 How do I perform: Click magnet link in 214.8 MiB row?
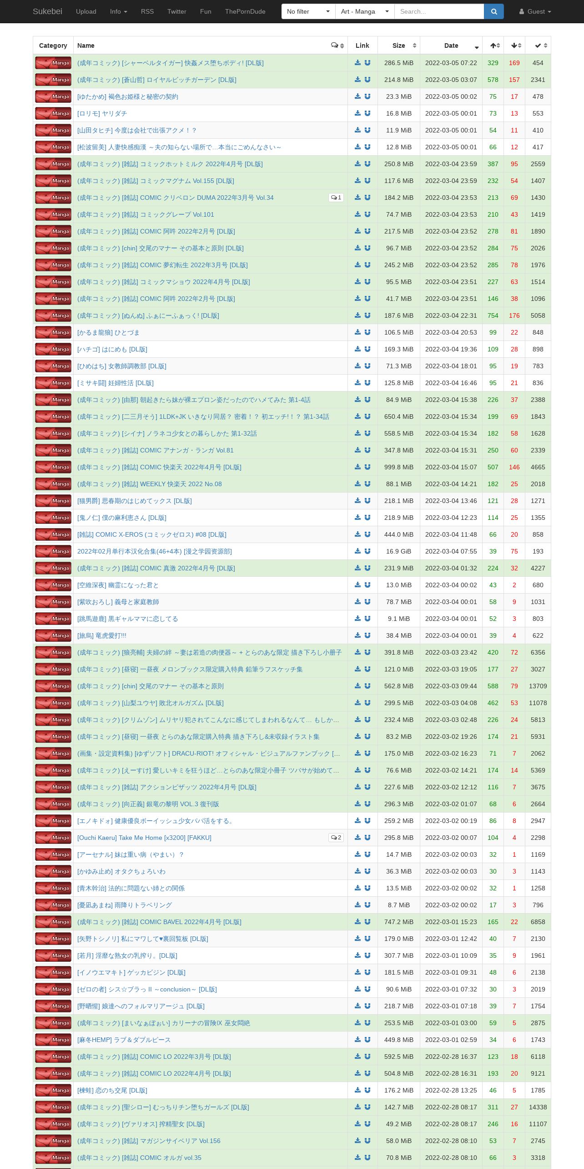(368, 80)
